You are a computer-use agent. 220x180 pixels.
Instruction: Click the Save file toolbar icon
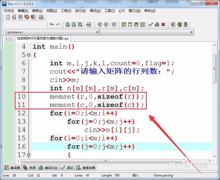pos(20,17)
